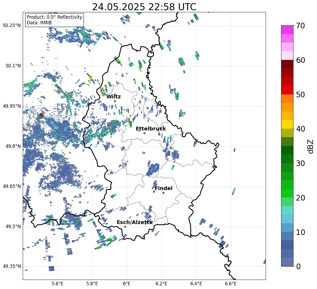Click the colorbar tick label 60
This screenshot has height=289, width=317.
pos(300,60)
